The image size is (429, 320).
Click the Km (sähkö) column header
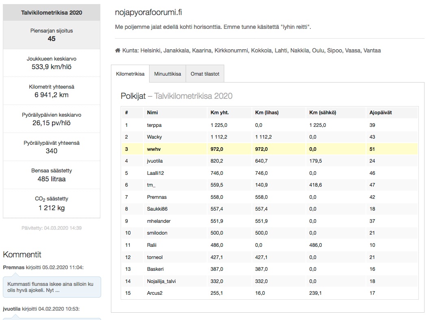click(x=322, y=113)
